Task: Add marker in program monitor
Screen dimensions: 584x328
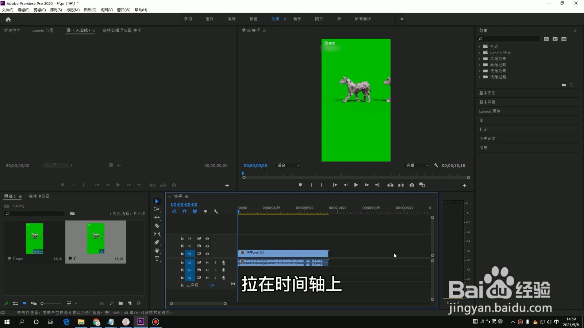Action: point(300,185)
